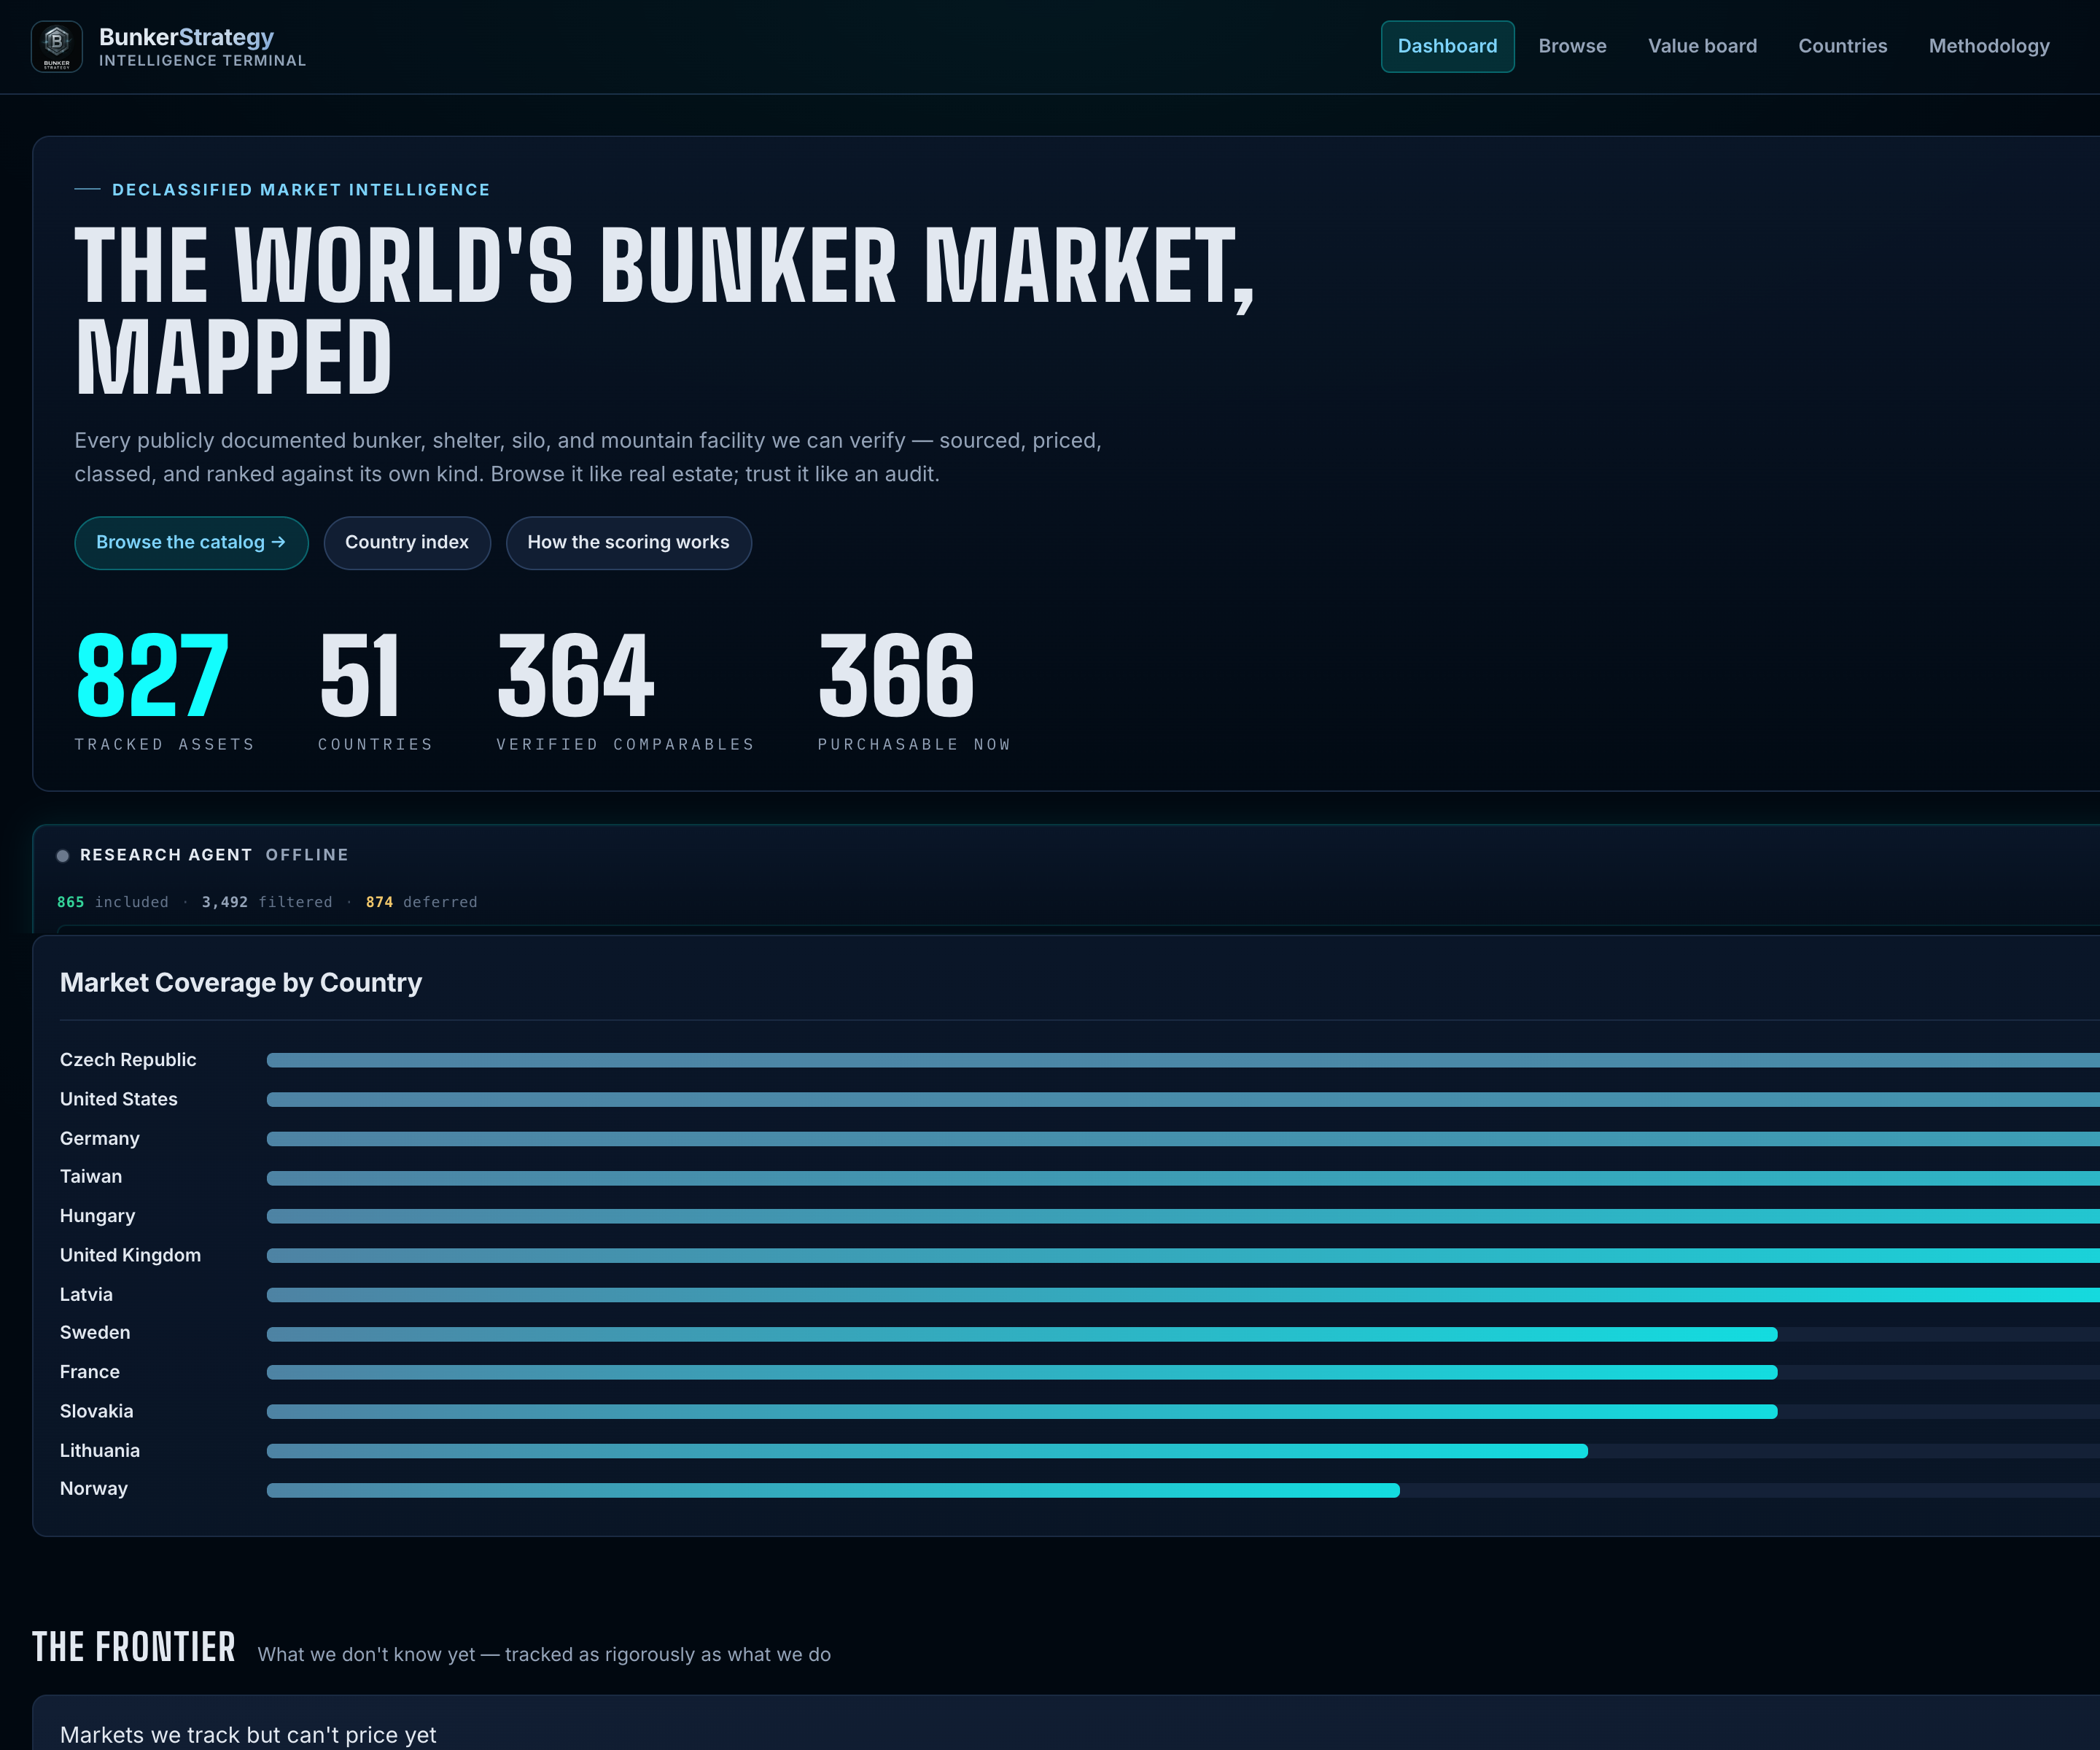2100x1750 pixels.
Task: Click Browse the catalog button
Action: [x=191, y=542]
